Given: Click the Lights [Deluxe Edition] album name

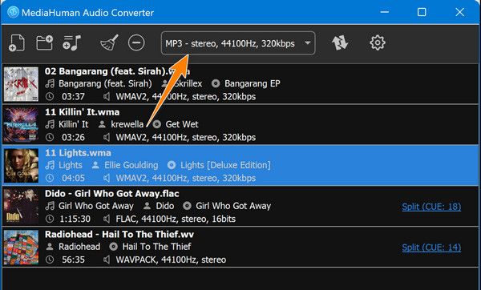Looking at the screenshot, I should coord(225,165).
